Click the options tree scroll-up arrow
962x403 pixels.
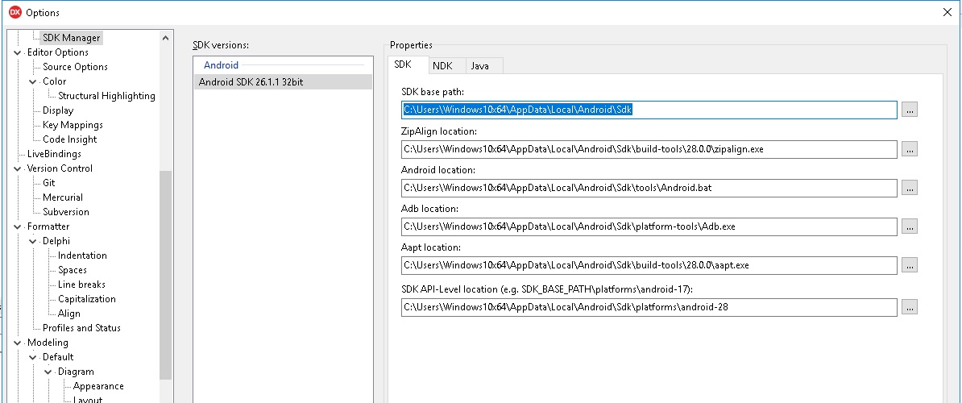[165, 38]
